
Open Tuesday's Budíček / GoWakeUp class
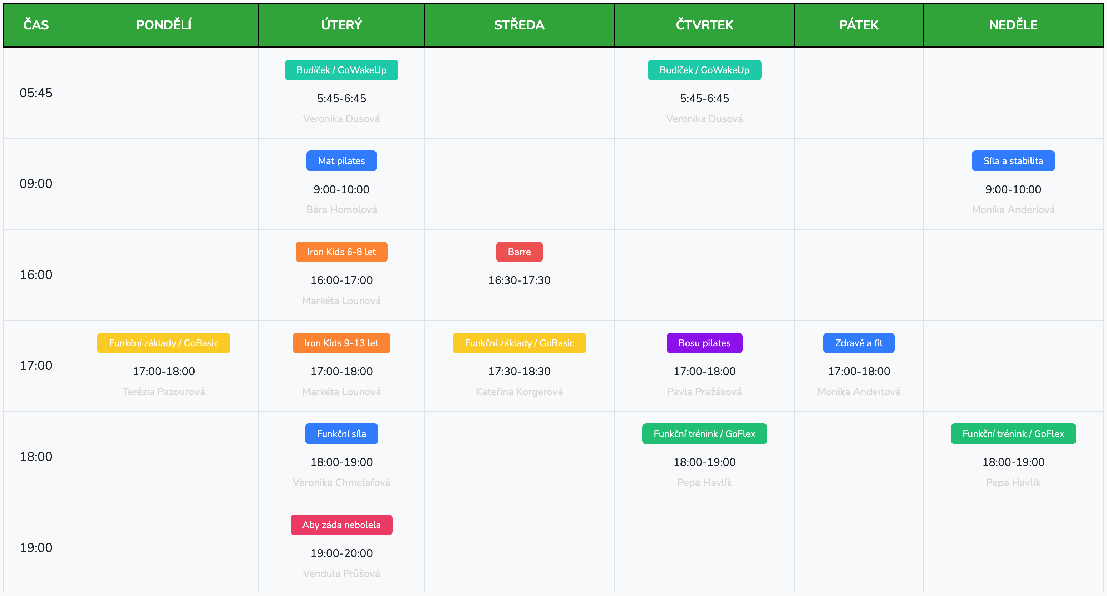[x=341, y=70]
